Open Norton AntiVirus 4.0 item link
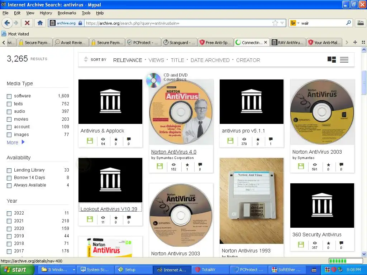Screen dimensions: 367x275 174,152
